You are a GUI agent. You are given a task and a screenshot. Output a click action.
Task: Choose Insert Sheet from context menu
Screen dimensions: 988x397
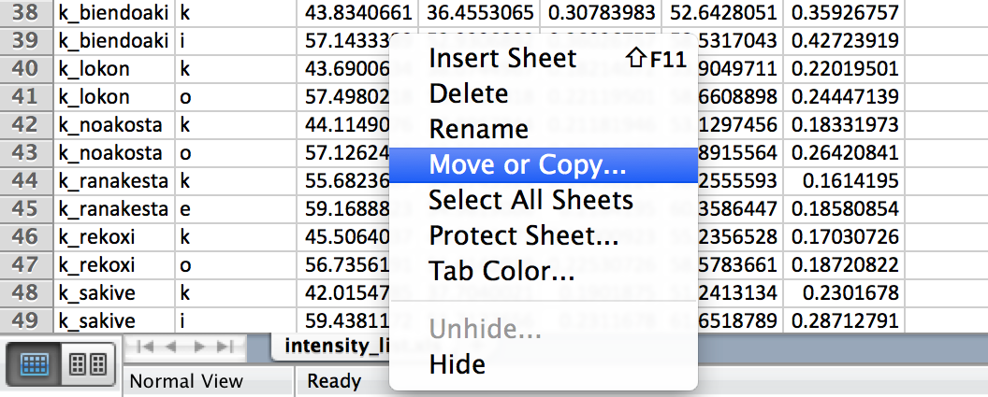[x=502, y=59]
